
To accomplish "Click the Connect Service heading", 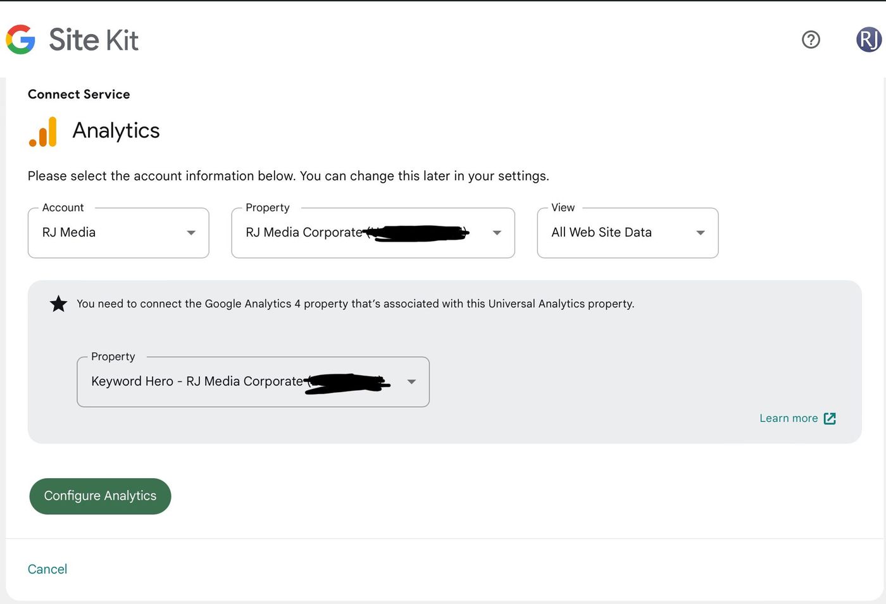I will point(79,94).
